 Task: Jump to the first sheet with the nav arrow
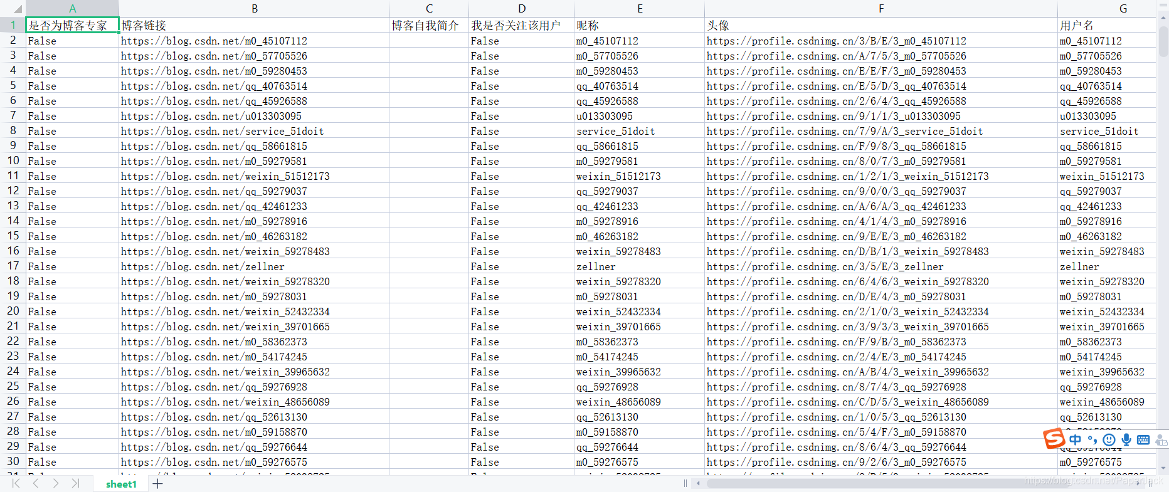point(16,483)
